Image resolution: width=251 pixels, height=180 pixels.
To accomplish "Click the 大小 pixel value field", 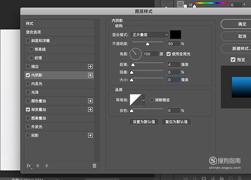I will pyautogui.click(x=174, y=80).
